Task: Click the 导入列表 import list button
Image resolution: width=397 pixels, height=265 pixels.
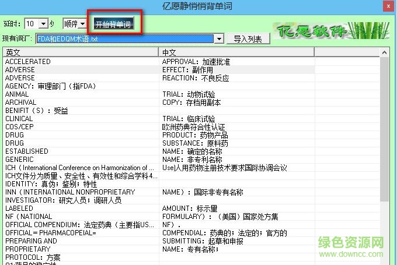Action: pos(248,39)
